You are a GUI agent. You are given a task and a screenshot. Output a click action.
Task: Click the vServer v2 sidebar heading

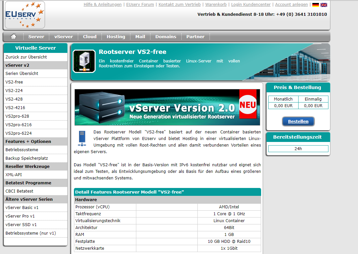(35, 65)
